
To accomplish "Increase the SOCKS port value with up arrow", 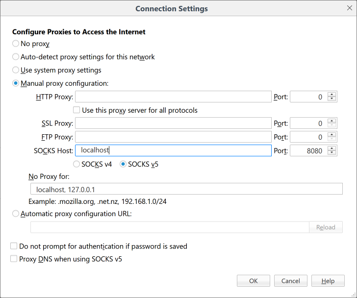I will tap(332, 148).
